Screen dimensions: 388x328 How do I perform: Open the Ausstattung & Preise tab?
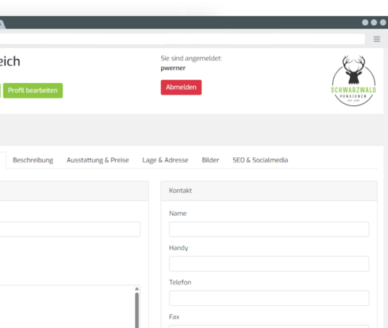point(98,160)
